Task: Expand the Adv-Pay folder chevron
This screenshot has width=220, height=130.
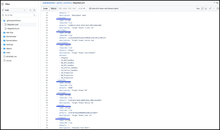Action: 1,33
